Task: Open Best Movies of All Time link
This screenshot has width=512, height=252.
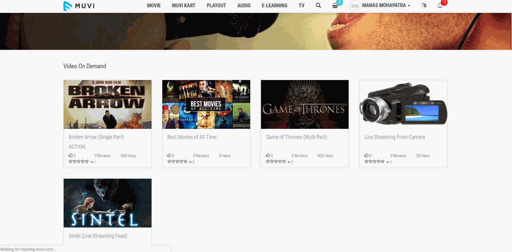Action: 192,137
